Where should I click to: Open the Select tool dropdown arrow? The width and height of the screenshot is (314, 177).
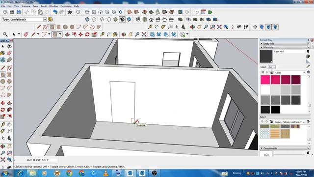point(19,34)
